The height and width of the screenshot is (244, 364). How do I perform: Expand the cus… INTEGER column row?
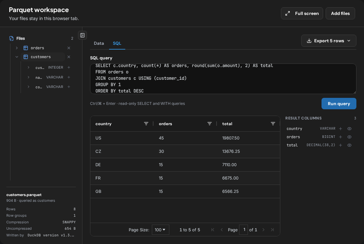pyautogui.click(x=28, y=67)
